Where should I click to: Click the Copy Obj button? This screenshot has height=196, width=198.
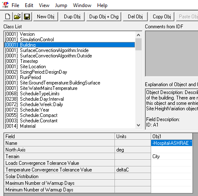point(162,17)
